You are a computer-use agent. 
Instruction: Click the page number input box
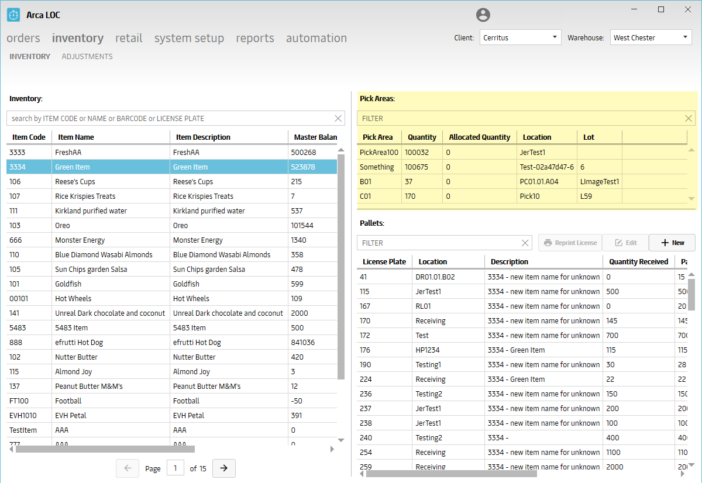coord(175,468)
